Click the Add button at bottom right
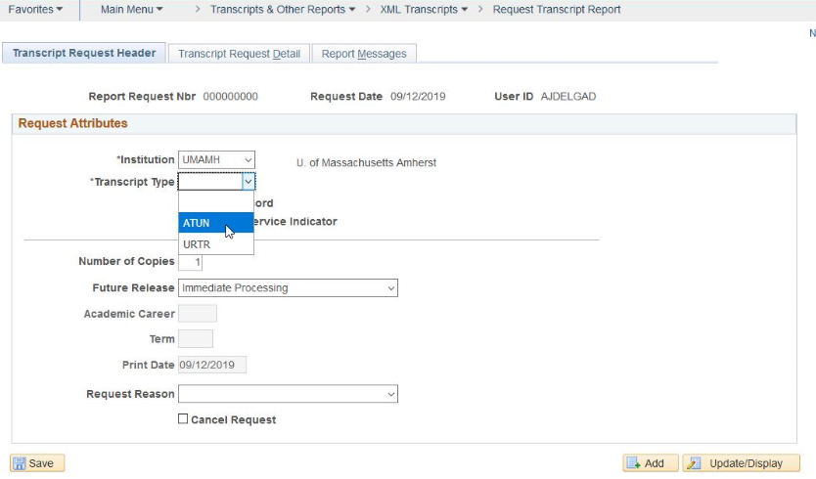 point(646,463)
